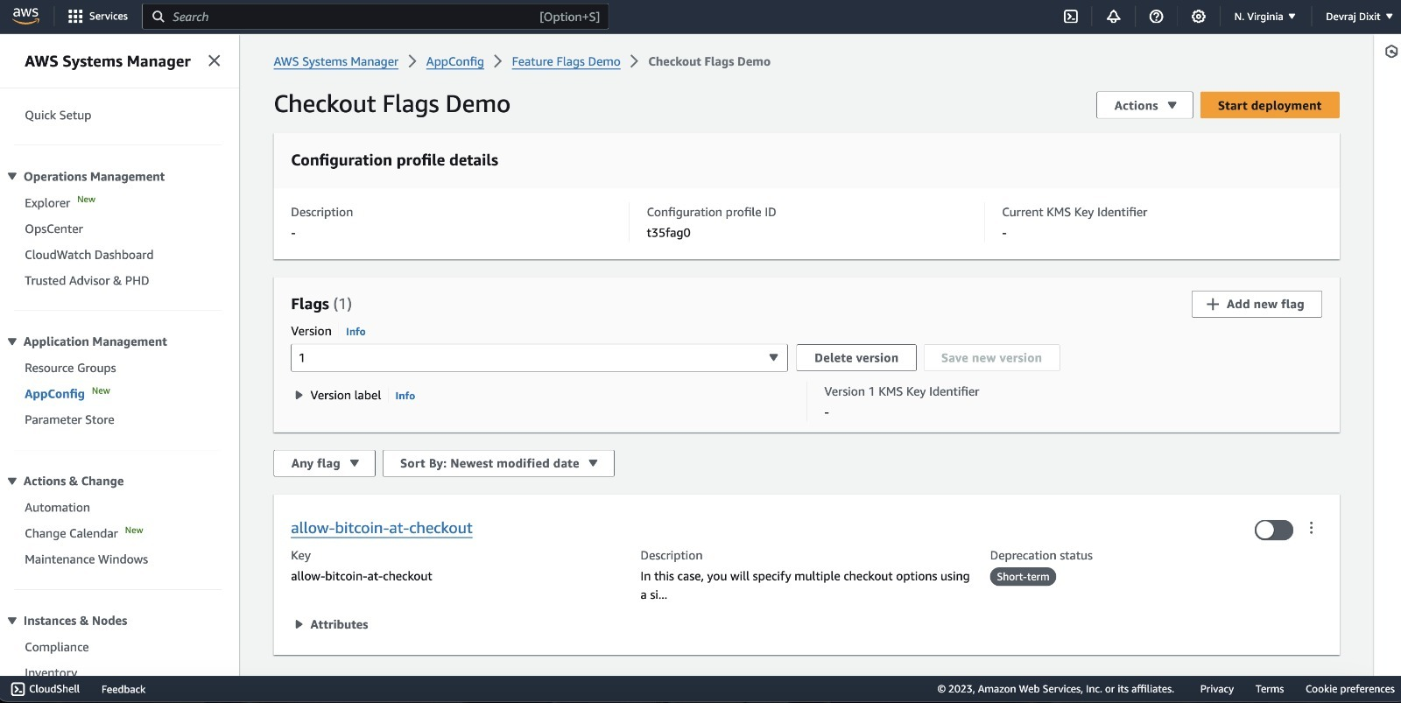Open the allow-bitcoin-at-checkout flag link

[382, 528]
